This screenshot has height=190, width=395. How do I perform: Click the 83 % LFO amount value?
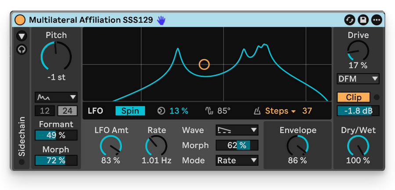point(111,160)
